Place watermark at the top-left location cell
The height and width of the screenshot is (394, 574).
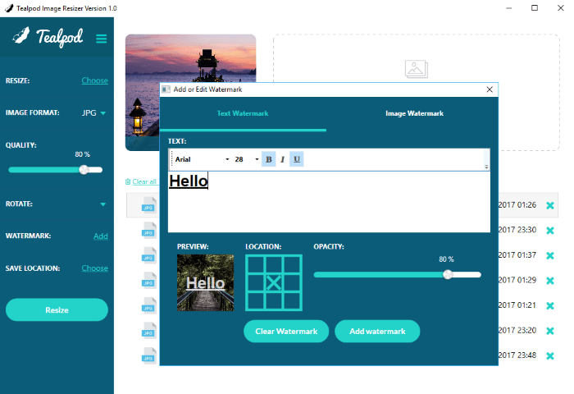[x=256, y=264]
